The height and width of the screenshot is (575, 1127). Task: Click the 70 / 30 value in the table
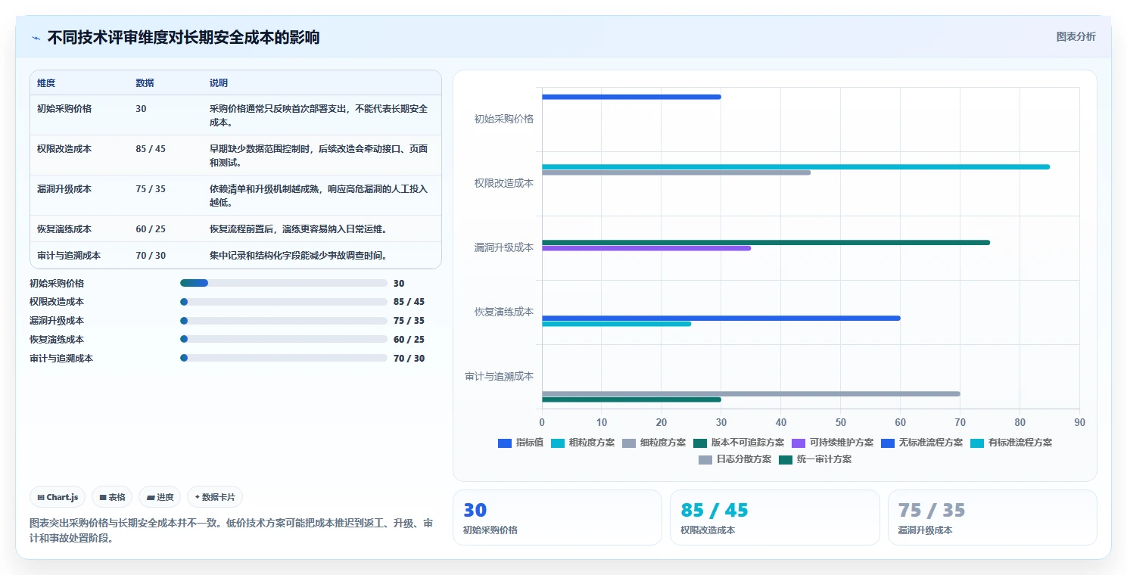click(x=151, y=255)
